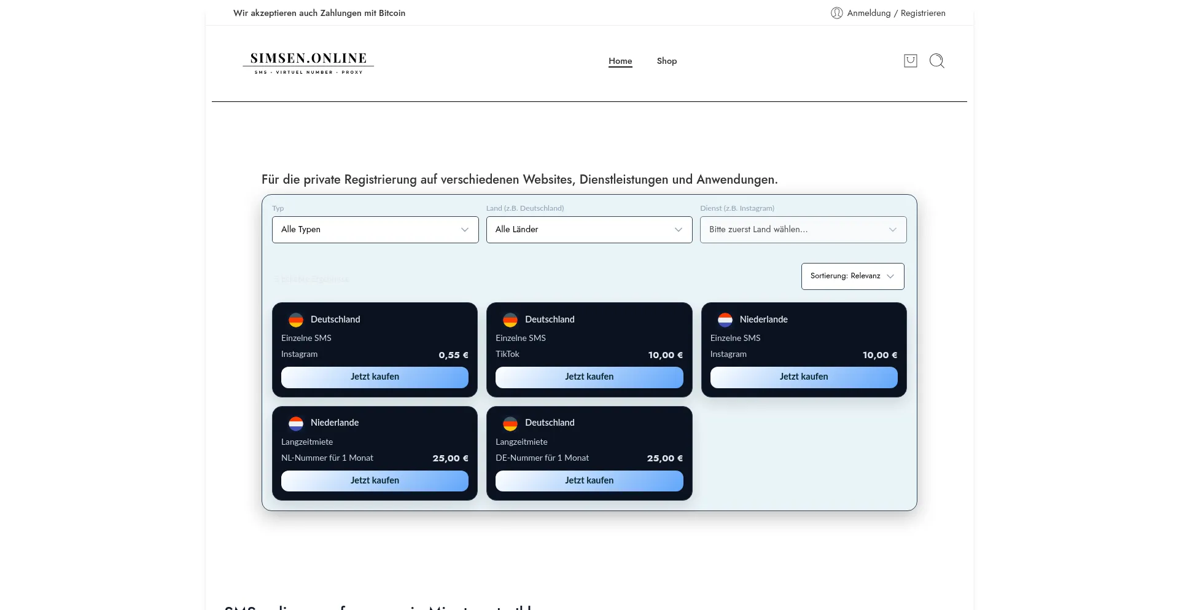The width and height of the screenshot is (1179, 610).
Task: Click Netherlands flag on Instagram SMS card
Action: click(x=725, y=320)
